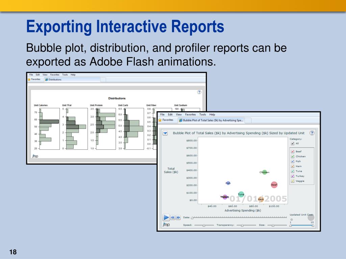Open View menu in Distributions window
Viewport: 346px width, 259px height.
45,75
